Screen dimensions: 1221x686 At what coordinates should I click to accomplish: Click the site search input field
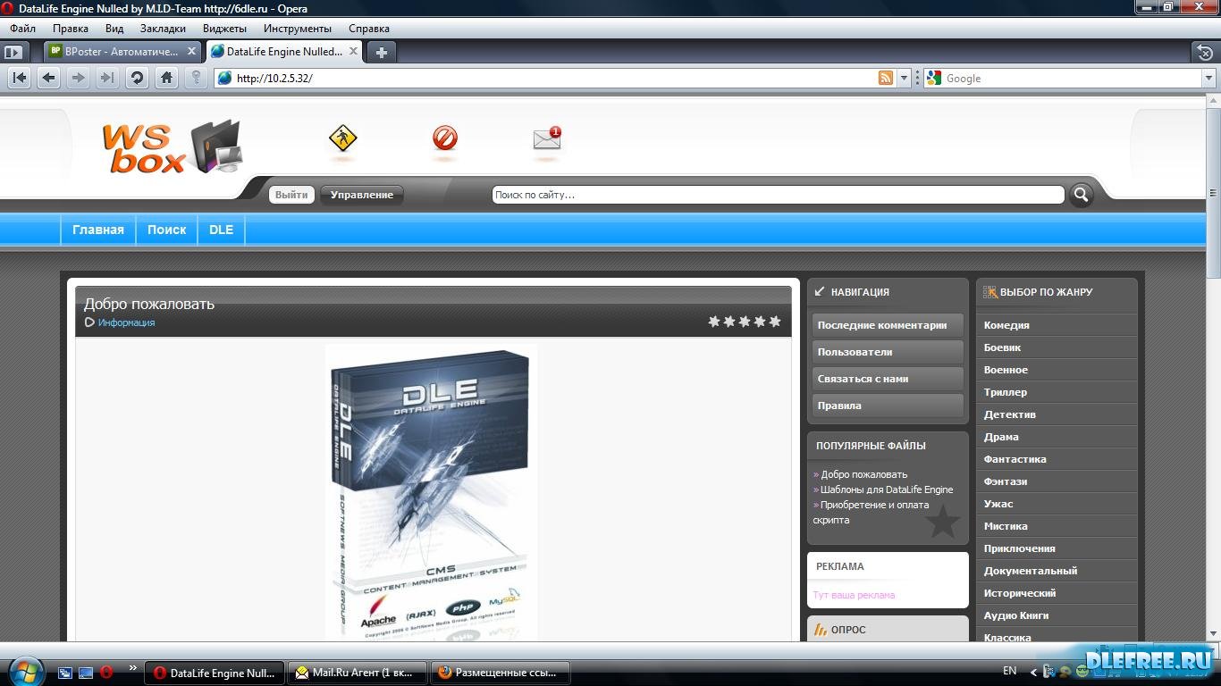point(778,195)
